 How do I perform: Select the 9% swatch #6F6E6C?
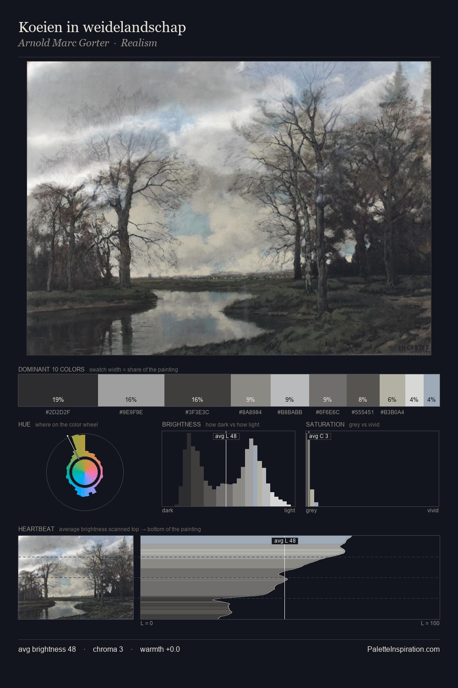(328, 390)
